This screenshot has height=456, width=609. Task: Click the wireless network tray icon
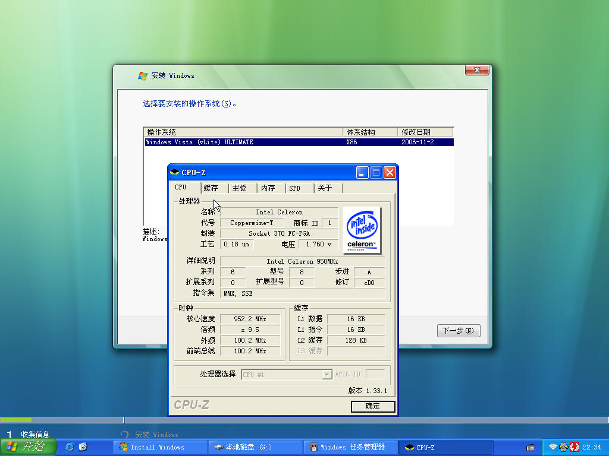click(x=553, y=447)
